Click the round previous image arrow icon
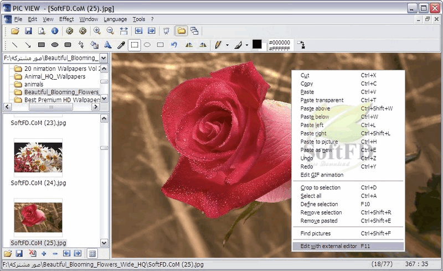 coord(70,31)
